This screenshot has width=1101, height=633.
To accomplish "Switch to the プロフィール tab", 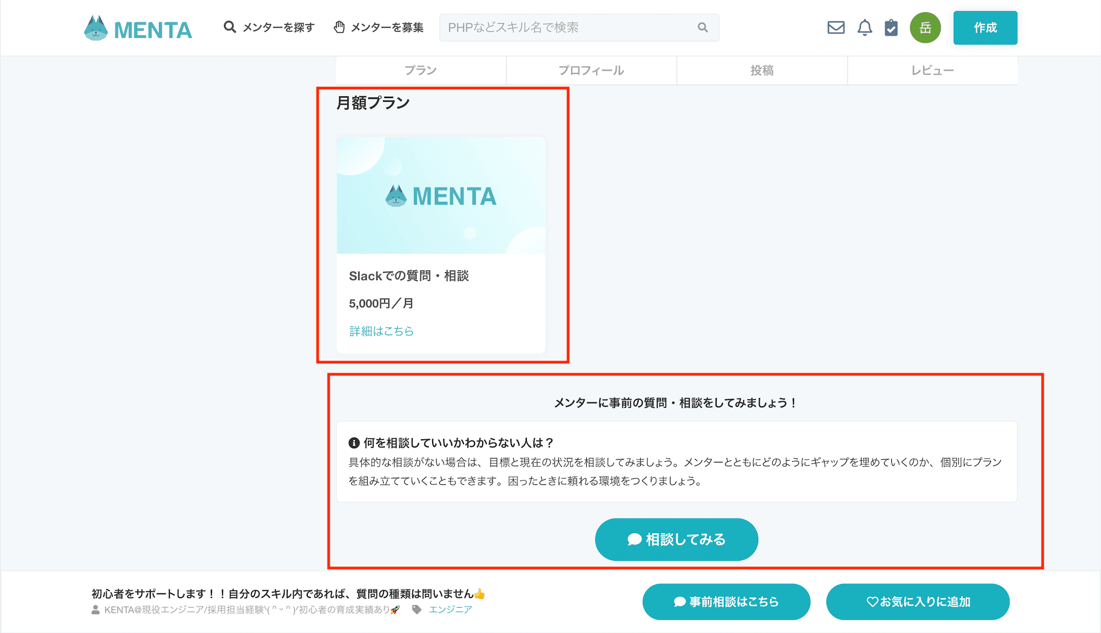I will (x=591, y=70).
